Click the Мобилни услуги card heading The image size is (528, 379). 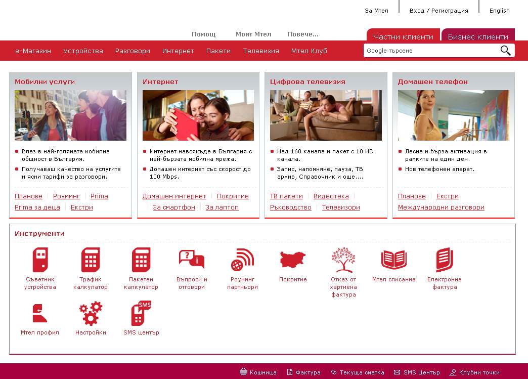click(x=45, y=81)
